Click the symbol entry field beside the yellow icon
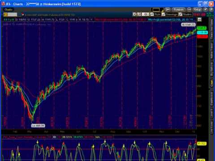The image size is (215, 161). coord(13,15)
